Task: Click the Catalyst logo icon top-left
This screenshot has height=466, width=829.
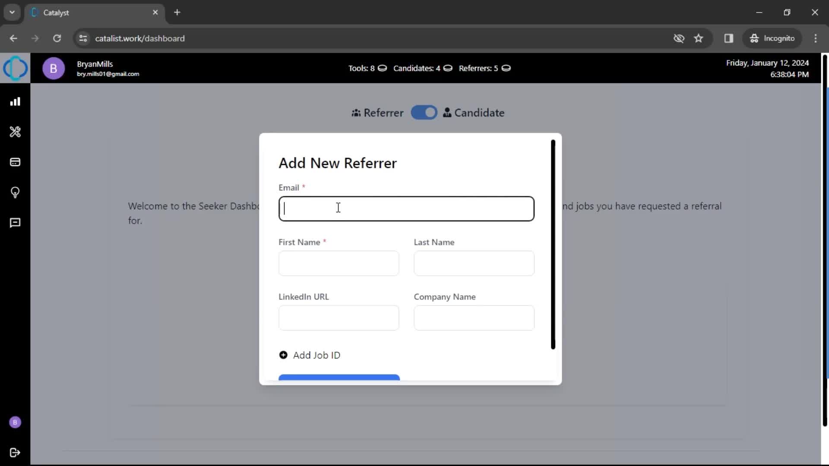Action: (16, 68)
